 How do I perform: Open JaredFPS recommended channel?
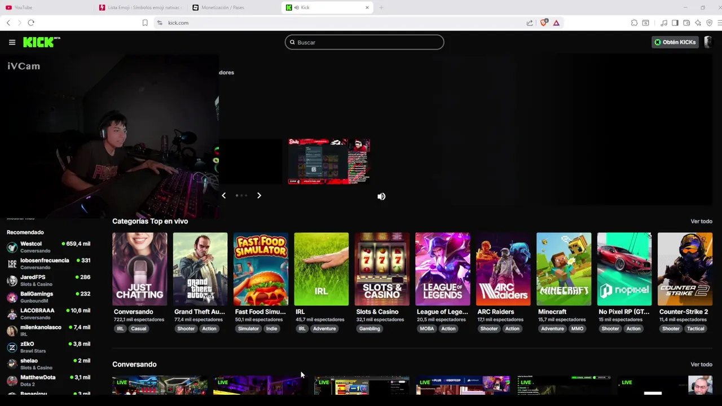[x=49, y=280]
